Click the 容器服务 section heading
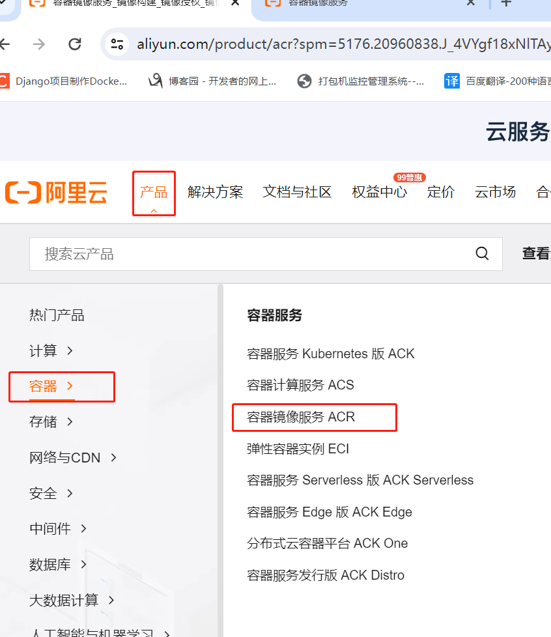 pyautogui.click(x=274, y=315)
